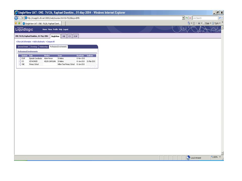
Task: Click the System column header
Action: (24, 56)
